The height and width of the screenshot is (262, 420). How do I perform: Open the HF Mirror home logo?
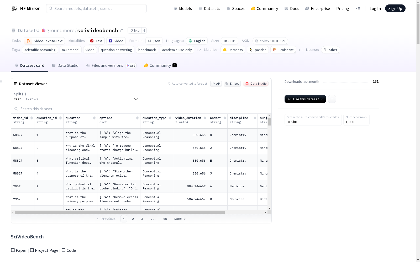25,8
